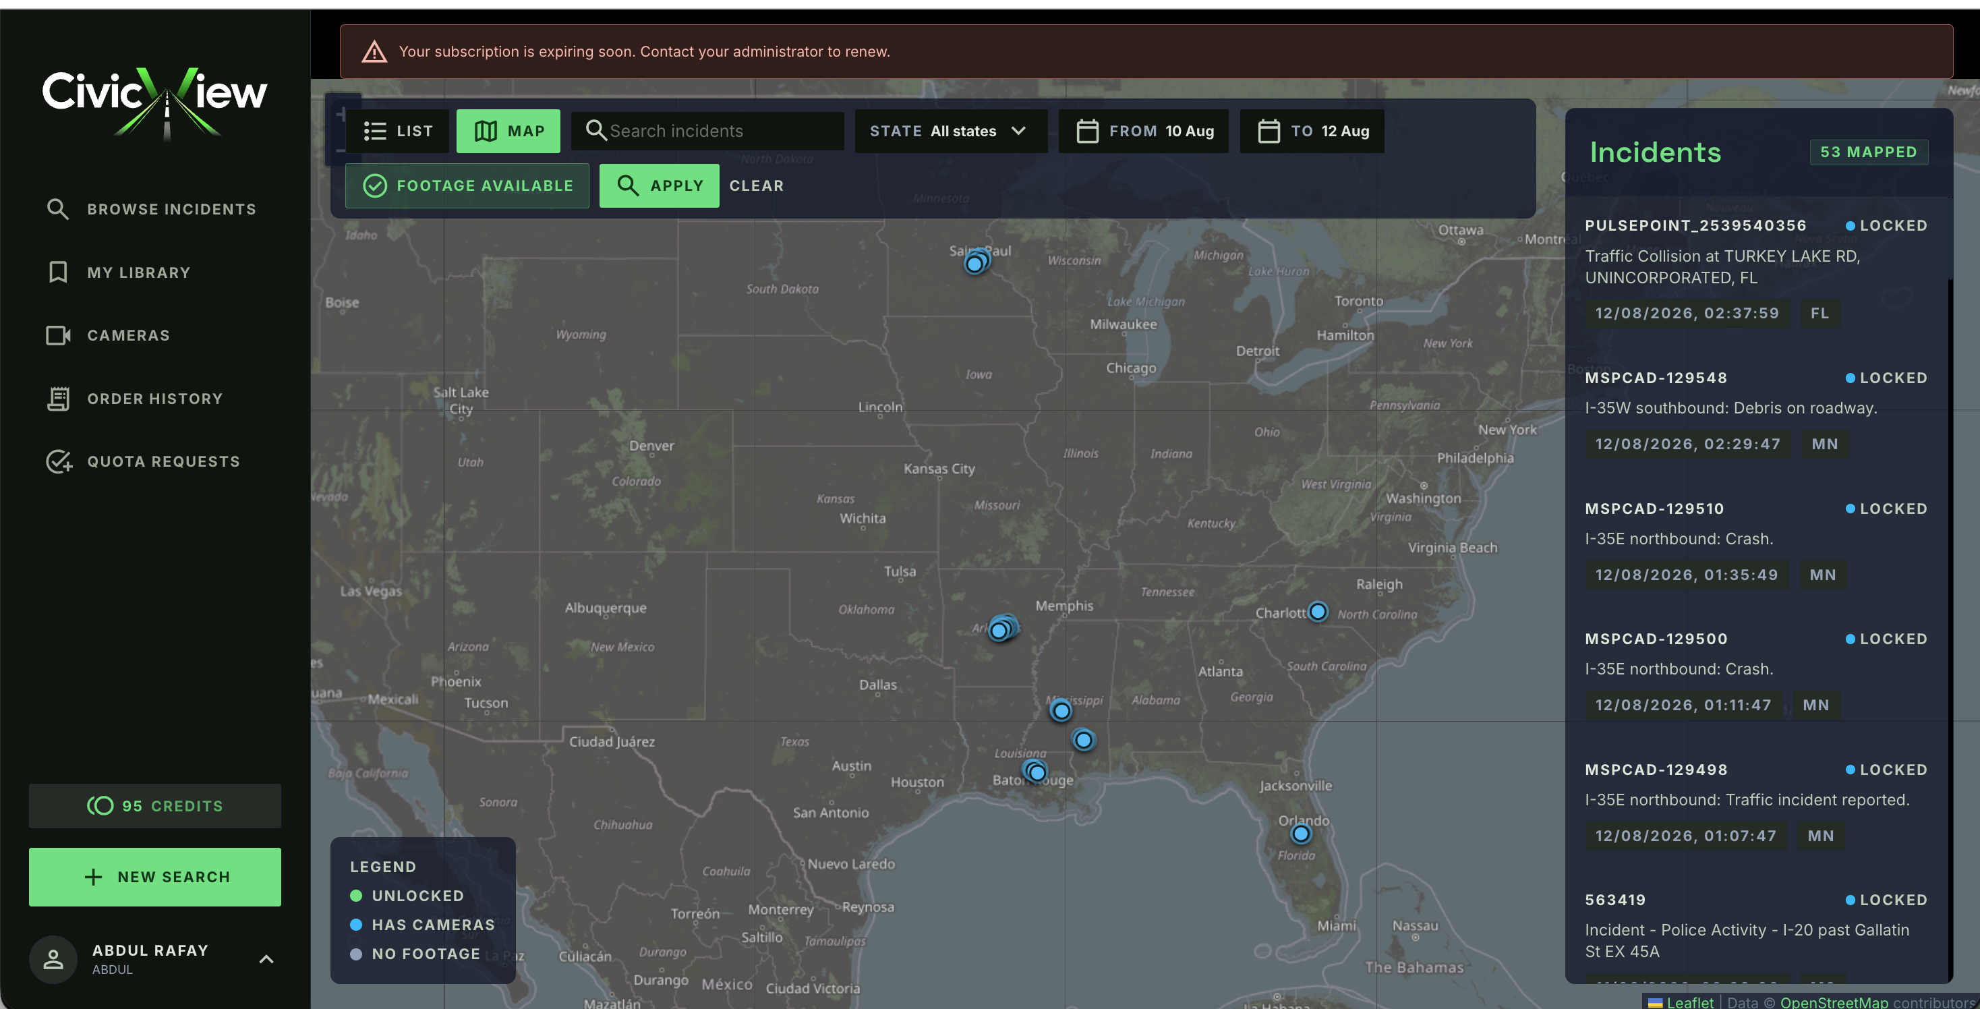Click the Has Cameras legend entry
The height and width of the screenshot is (1009, 1980).
tap(422, 925)
